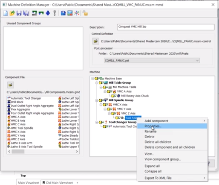Click the control definition monitor toolbar icon
Viewport: 219px width, 185px height.
pyautogui.click(x=70, y=13)
